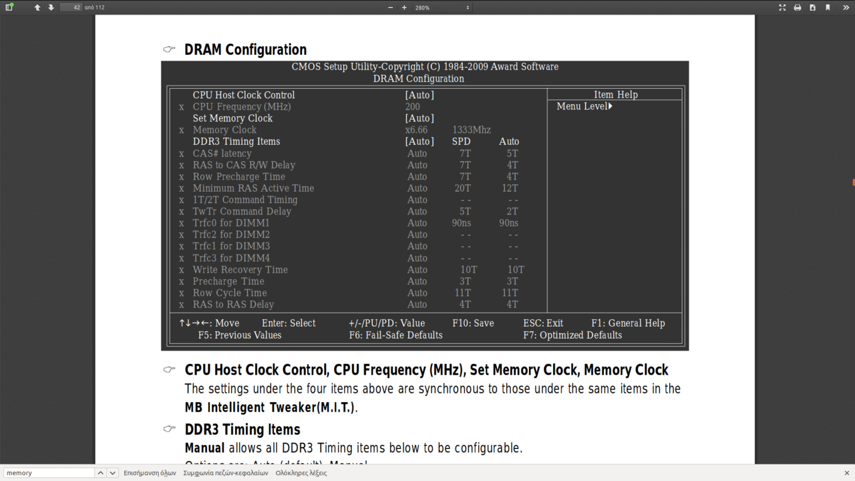Go to previous page with up arrow
Viewport: 855px width, 481px height.
37,7
